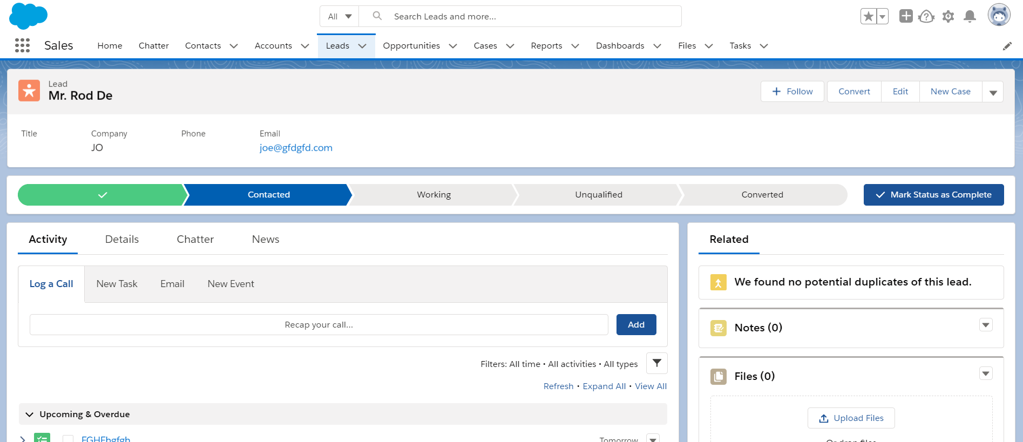Open the App Launcher grid icon
This screenshot has width=1023, height=442.
pyautogui.click(x=22, y=45)
